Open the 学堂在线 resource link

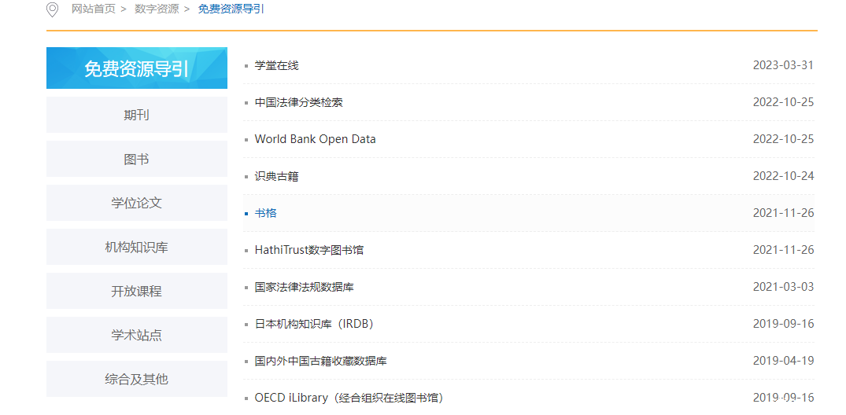pos(276,65)
